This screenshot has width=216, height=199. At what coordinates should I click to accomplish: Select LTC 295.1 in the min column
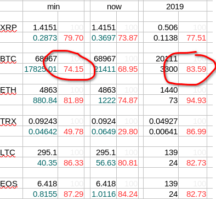tap(41, 152)
